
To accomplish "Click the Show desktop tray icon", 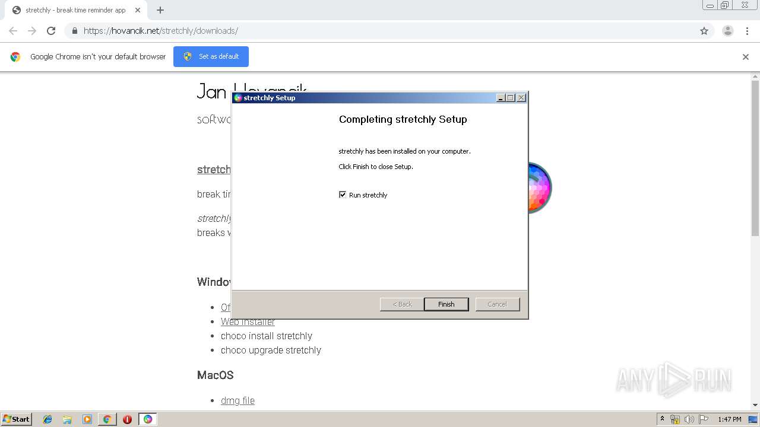I will tap(753, 419).
